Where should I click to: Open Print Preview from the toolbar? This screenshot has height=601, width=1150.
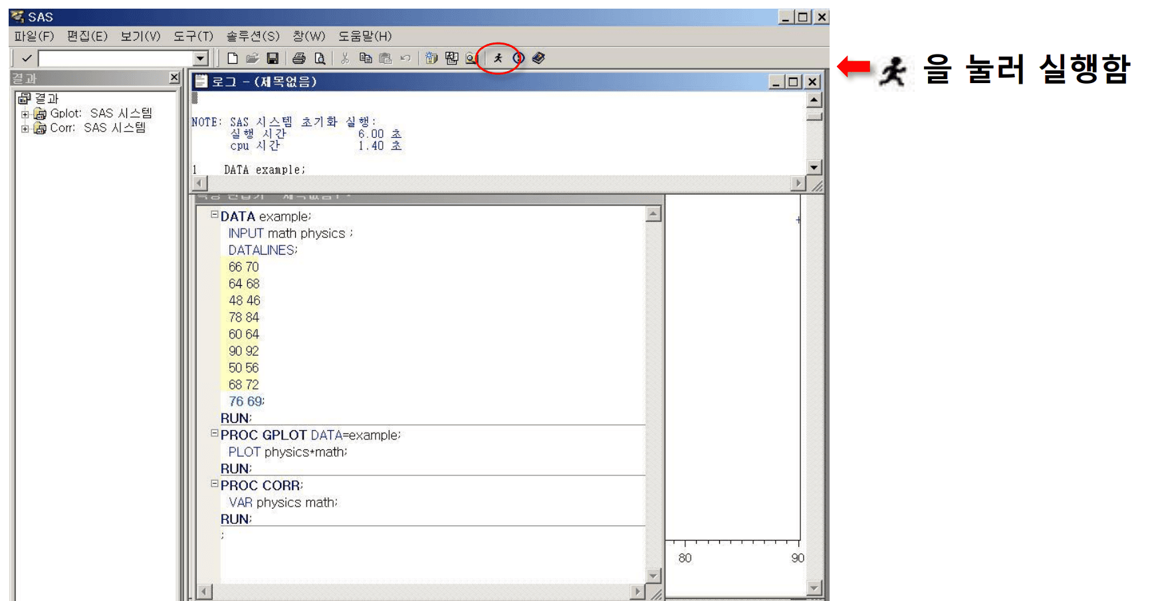click(x=320, y=59)
